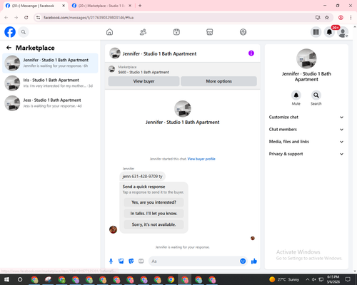This screenshot has height=285, width=357.
Task: Open the purple conversation information icon
Action: pyautogui.click(x=251, y=53)
